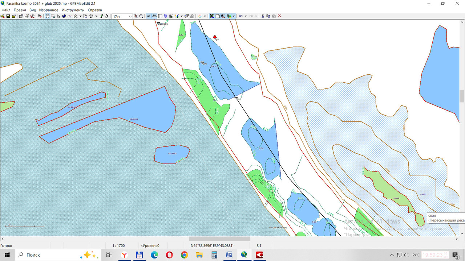Screen dimensions: 465x261
Task: Toggle the blank page background button
Action: tap(218, 16)
